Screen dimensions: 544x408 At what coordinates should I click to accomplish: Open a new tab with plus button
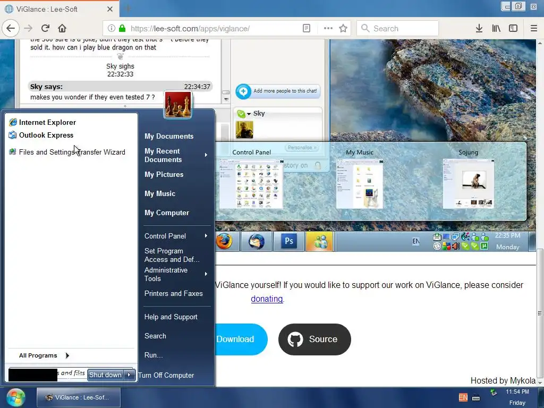[x=127, y=8]
